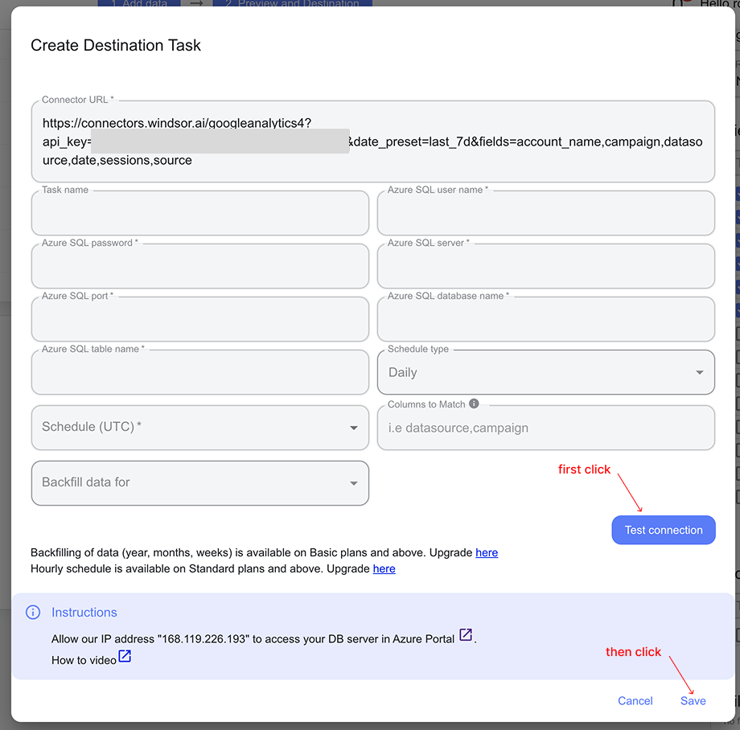Click the Columns to Match info icon
Viewport: 740px width, 730px height.
[474, 404]
